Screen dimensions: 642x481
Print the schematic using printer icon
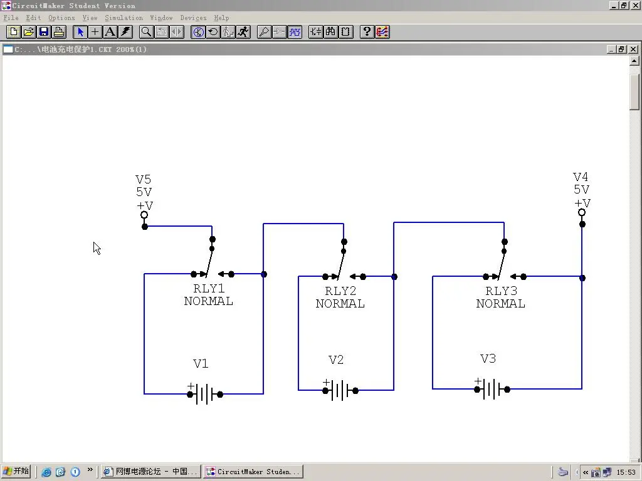59,32
